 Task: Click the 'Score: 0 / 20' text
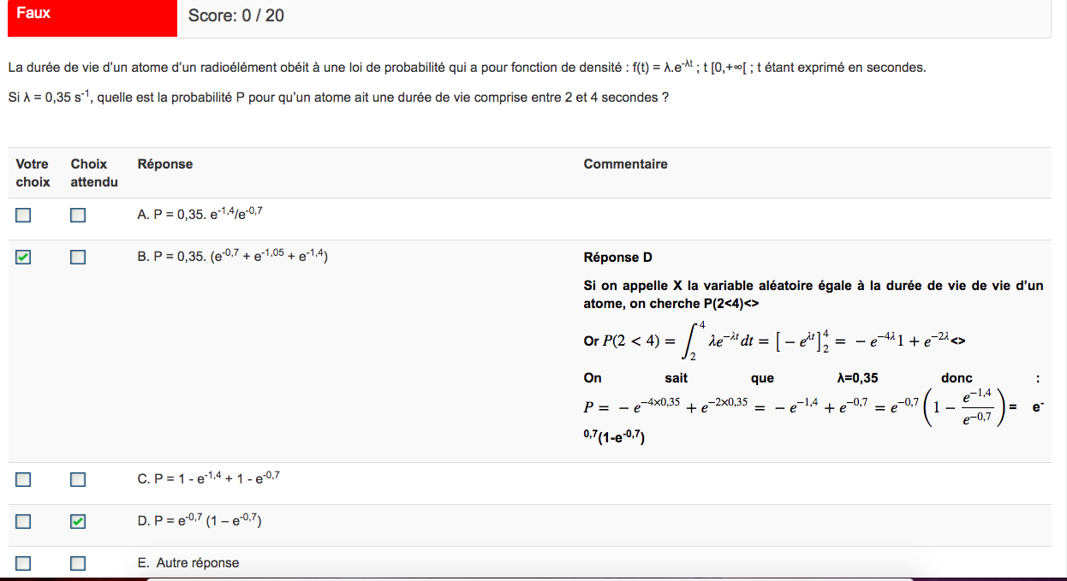pos(236,16)
